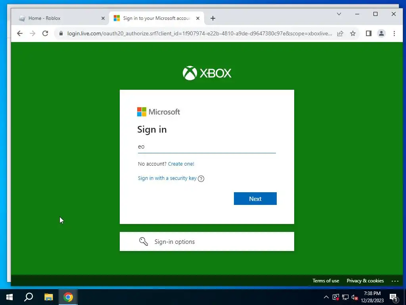Click the key icon beside Sign-in options
Viewport: 406px width, 305px height.
coord(144,241)
